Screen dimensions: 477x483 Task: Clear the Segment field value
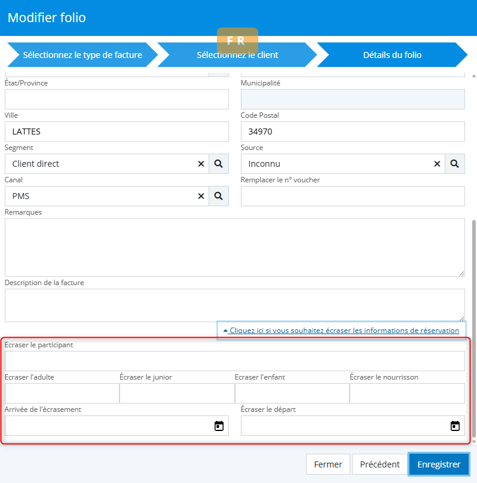click(x=201, y=164)
